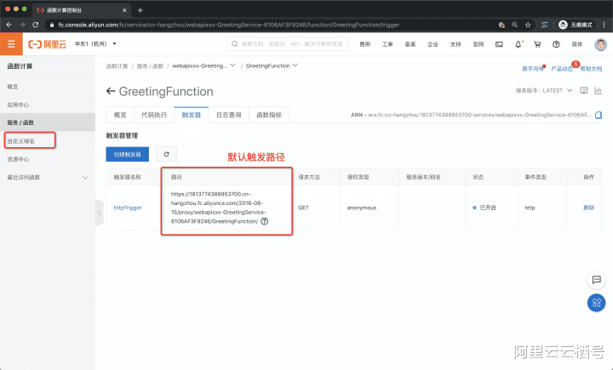Focus the top search box

pyautogui.click(x=288, y=44)
